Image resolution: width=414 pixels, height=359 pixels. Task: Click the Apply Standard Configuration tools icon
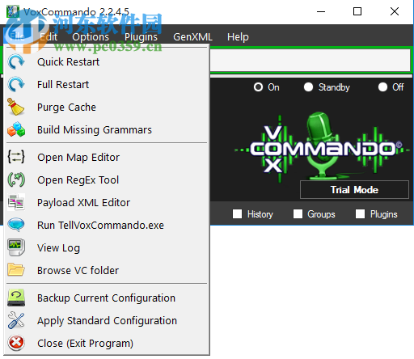tap(16, 320)
